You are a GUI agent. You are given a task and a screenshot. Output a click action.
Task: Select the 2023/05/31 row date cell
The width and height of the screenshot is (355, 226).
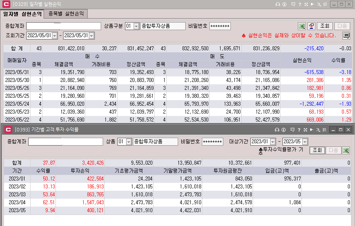[x=17, y=72]
